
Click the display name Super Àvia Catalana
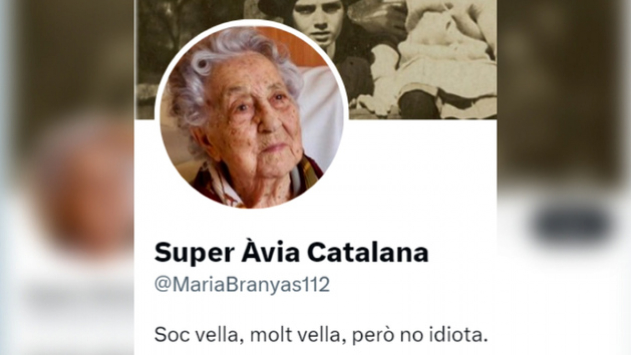pos(291,253)
